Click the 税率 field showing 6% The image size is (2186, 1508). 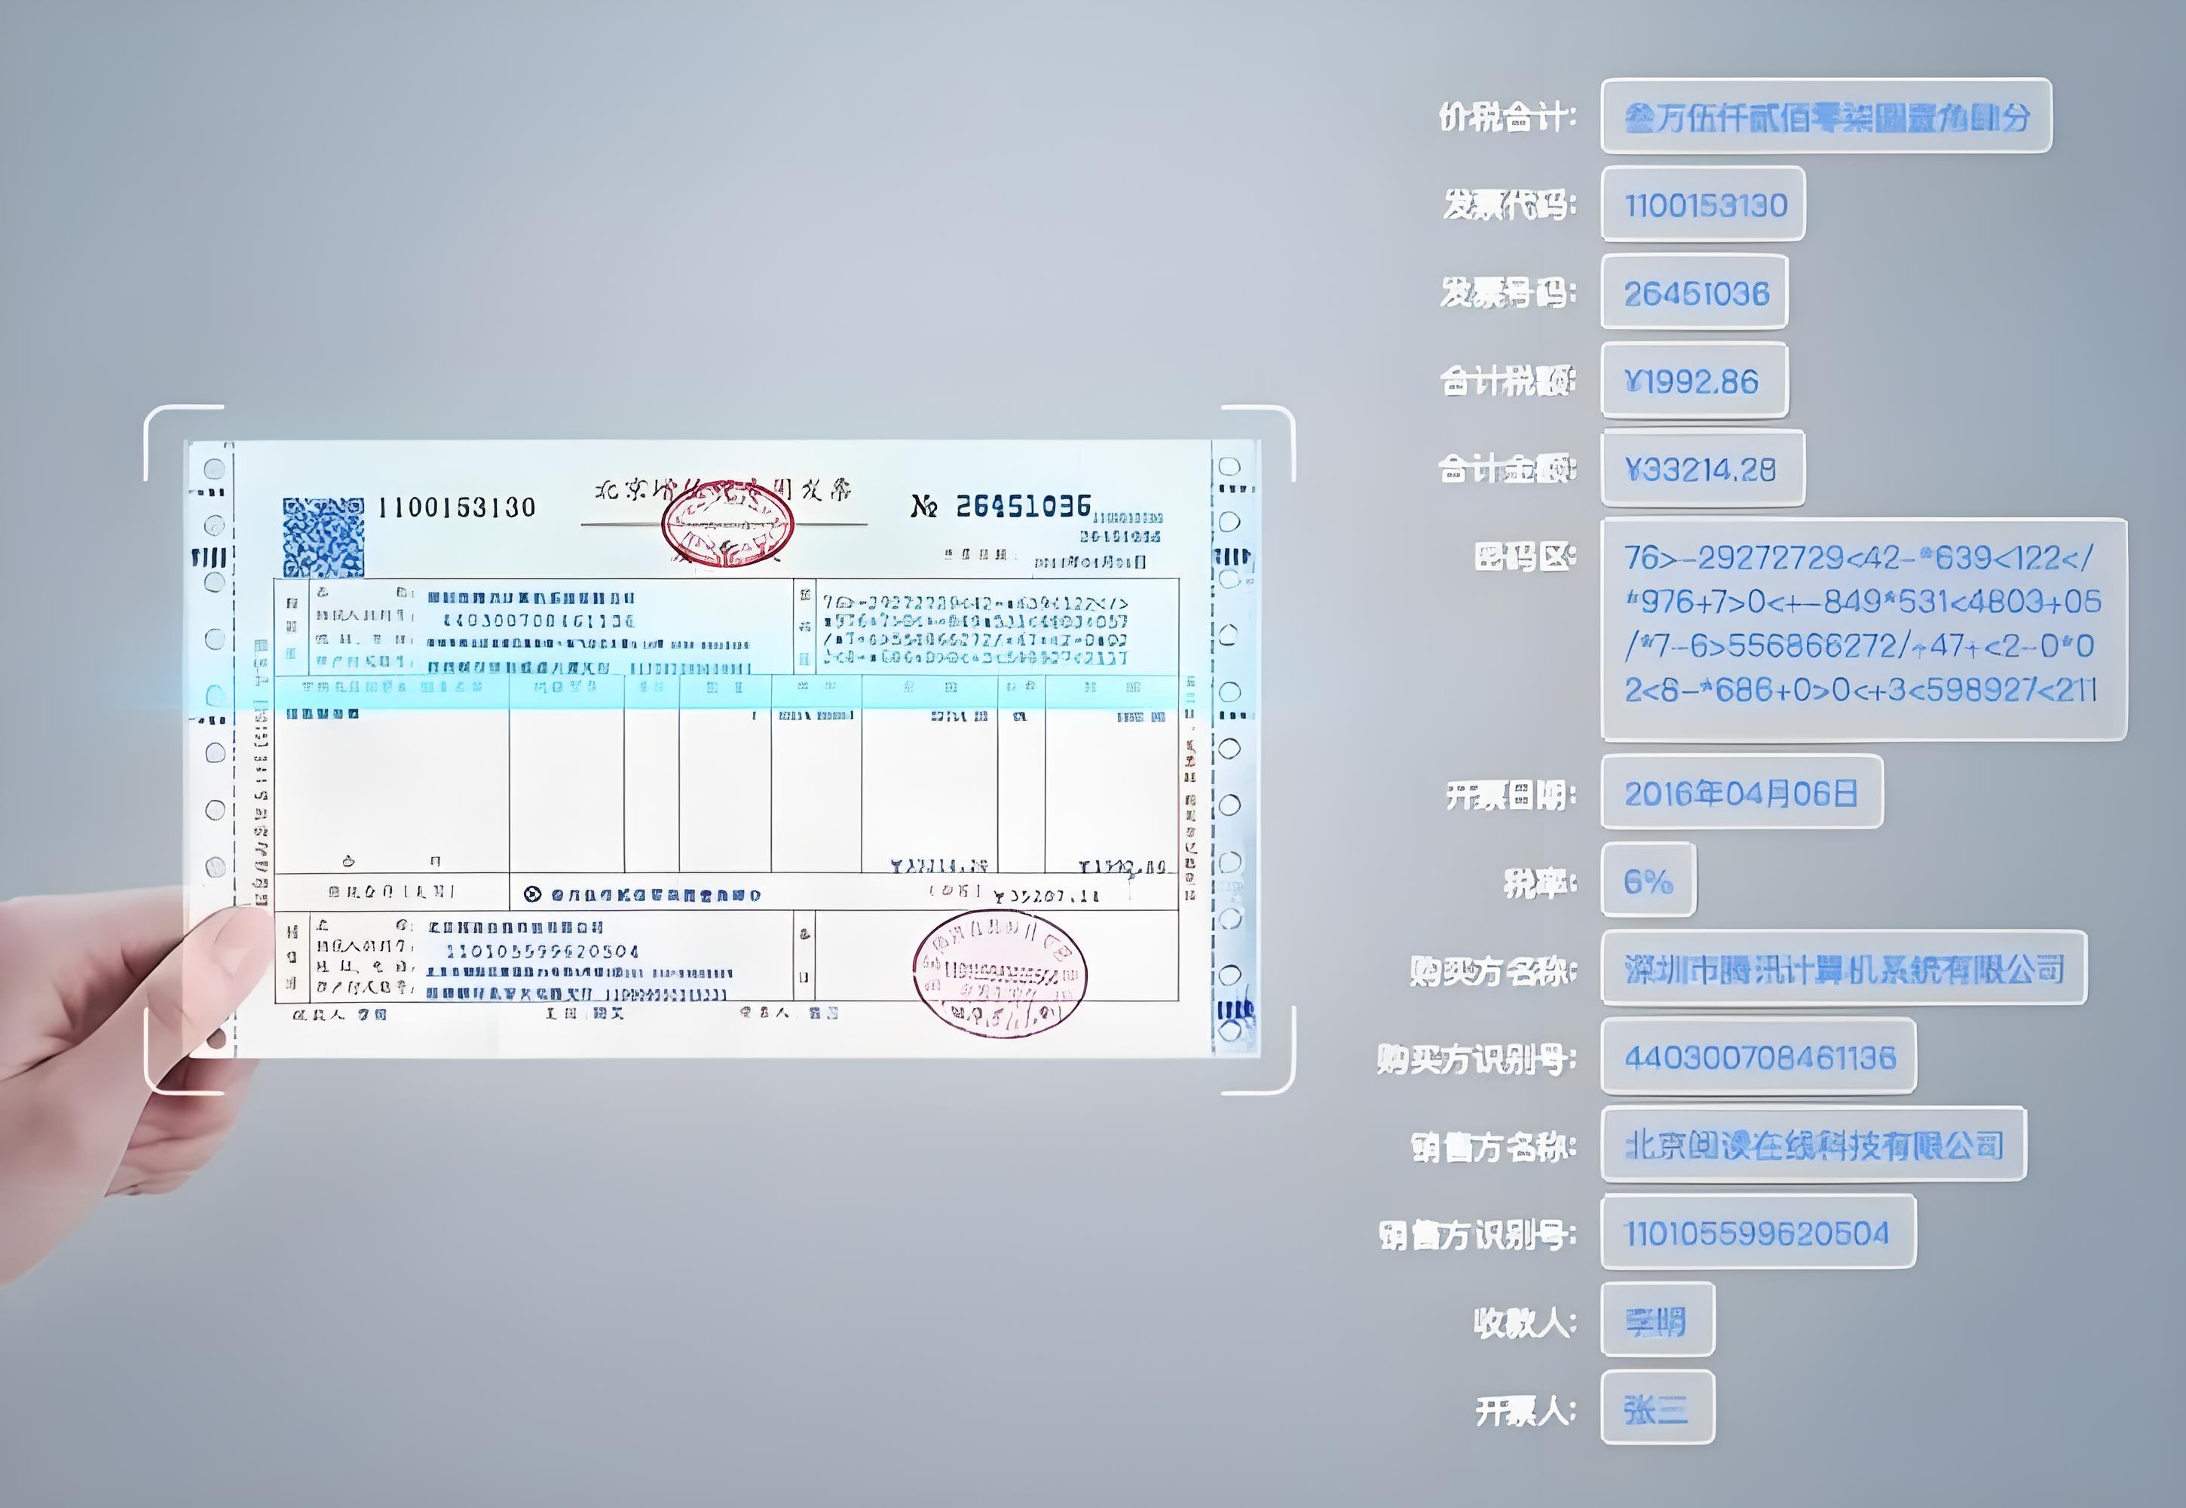1649,880
